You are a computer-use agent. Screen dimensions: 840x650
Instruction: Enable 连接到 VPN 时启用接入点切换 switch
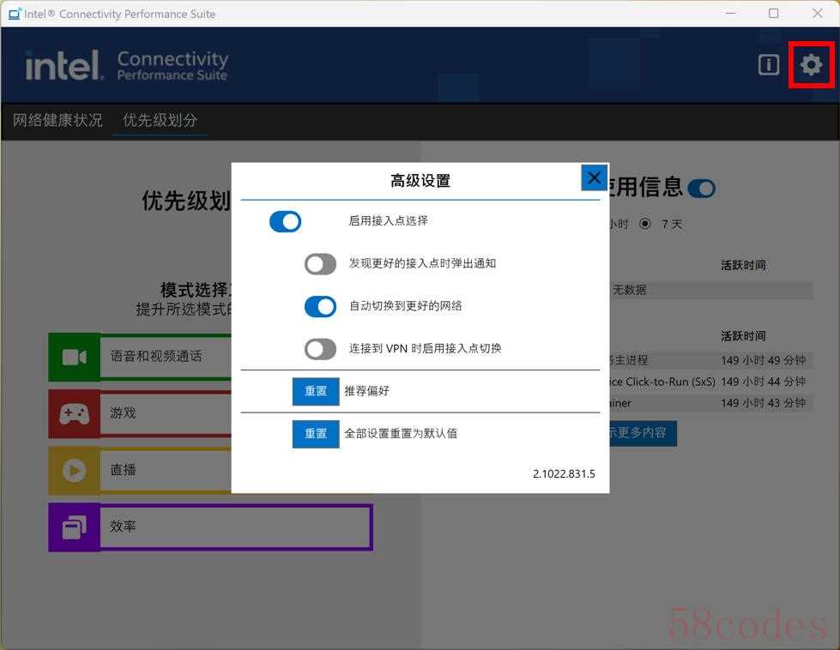point(320,348)
